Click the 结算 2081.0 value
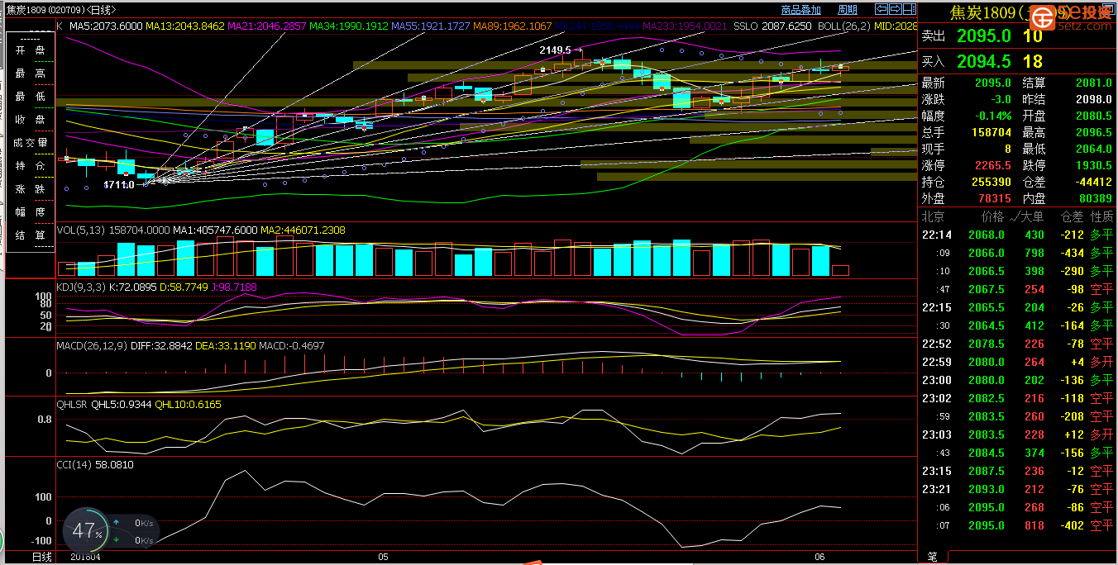 (1094, 83)
